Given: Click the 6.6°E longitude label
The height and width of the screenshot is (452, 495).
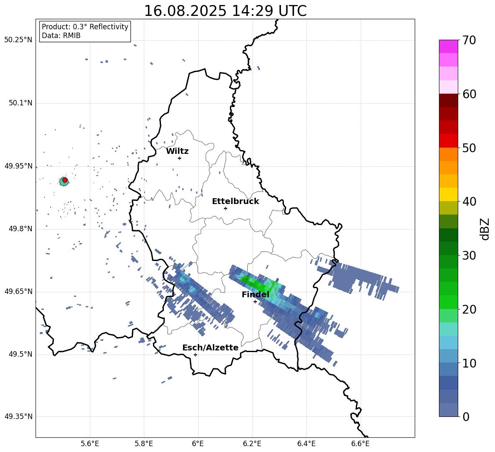Looking at the screenshot, I should coord(360,444).
